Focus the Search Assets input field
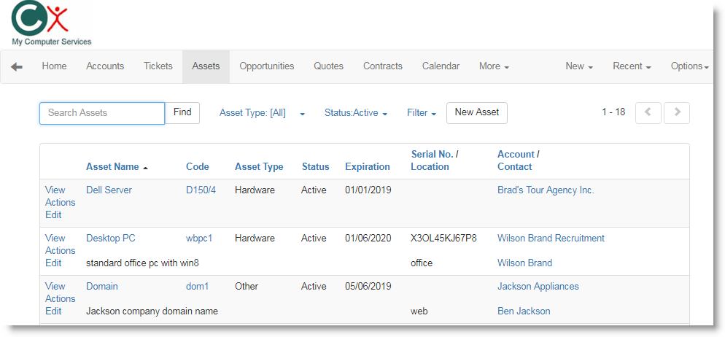The height and width of the screenshot is (337, 725). pos(102,113)
